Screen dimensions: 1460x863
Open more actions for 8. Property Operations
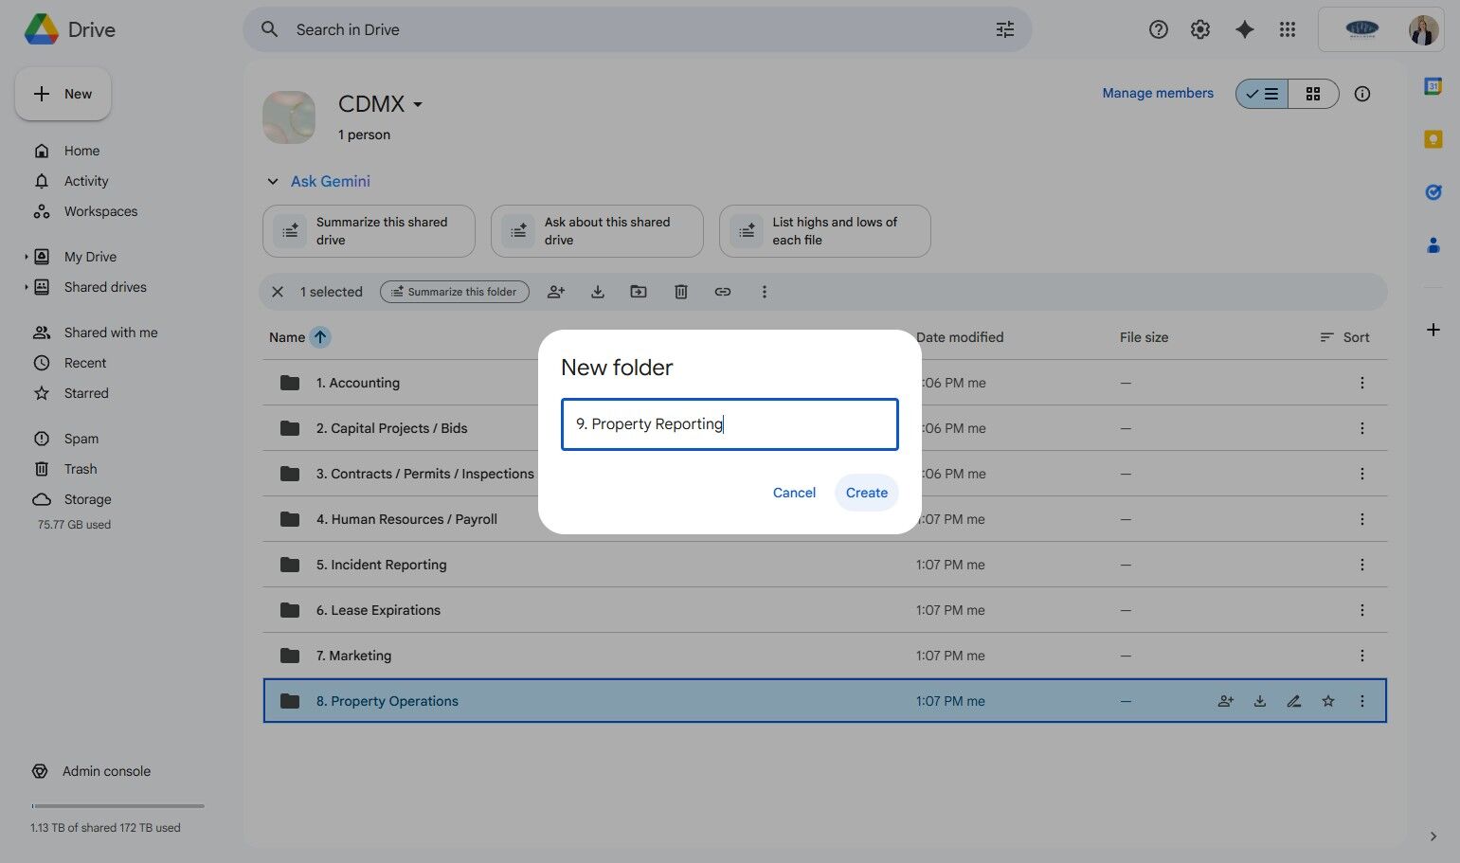1362,701
